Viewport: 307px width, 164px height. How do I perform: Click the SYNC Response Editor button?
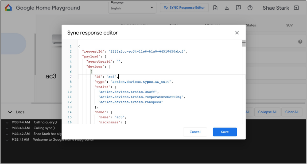(184, 8)
